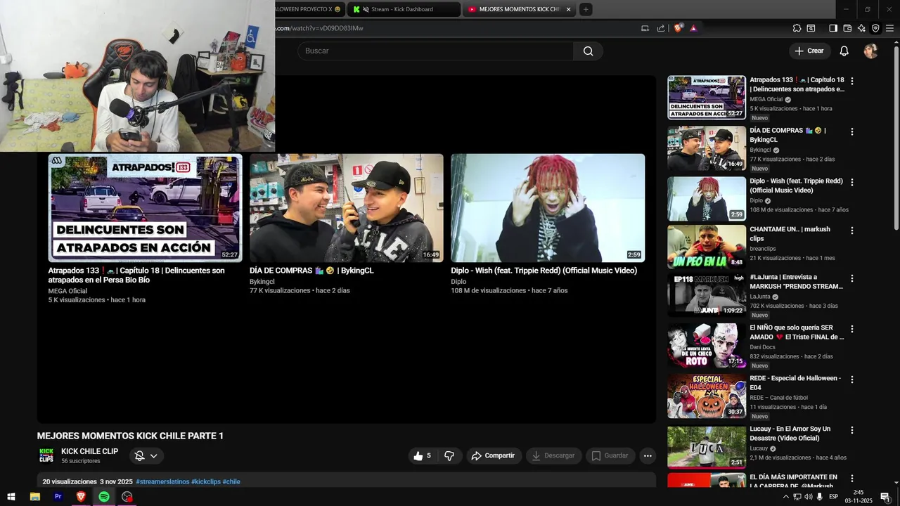This screenshot has height=506, width=900.
Task: Click the taskbar volume speaker icon
Action: (x=808, y=497)
